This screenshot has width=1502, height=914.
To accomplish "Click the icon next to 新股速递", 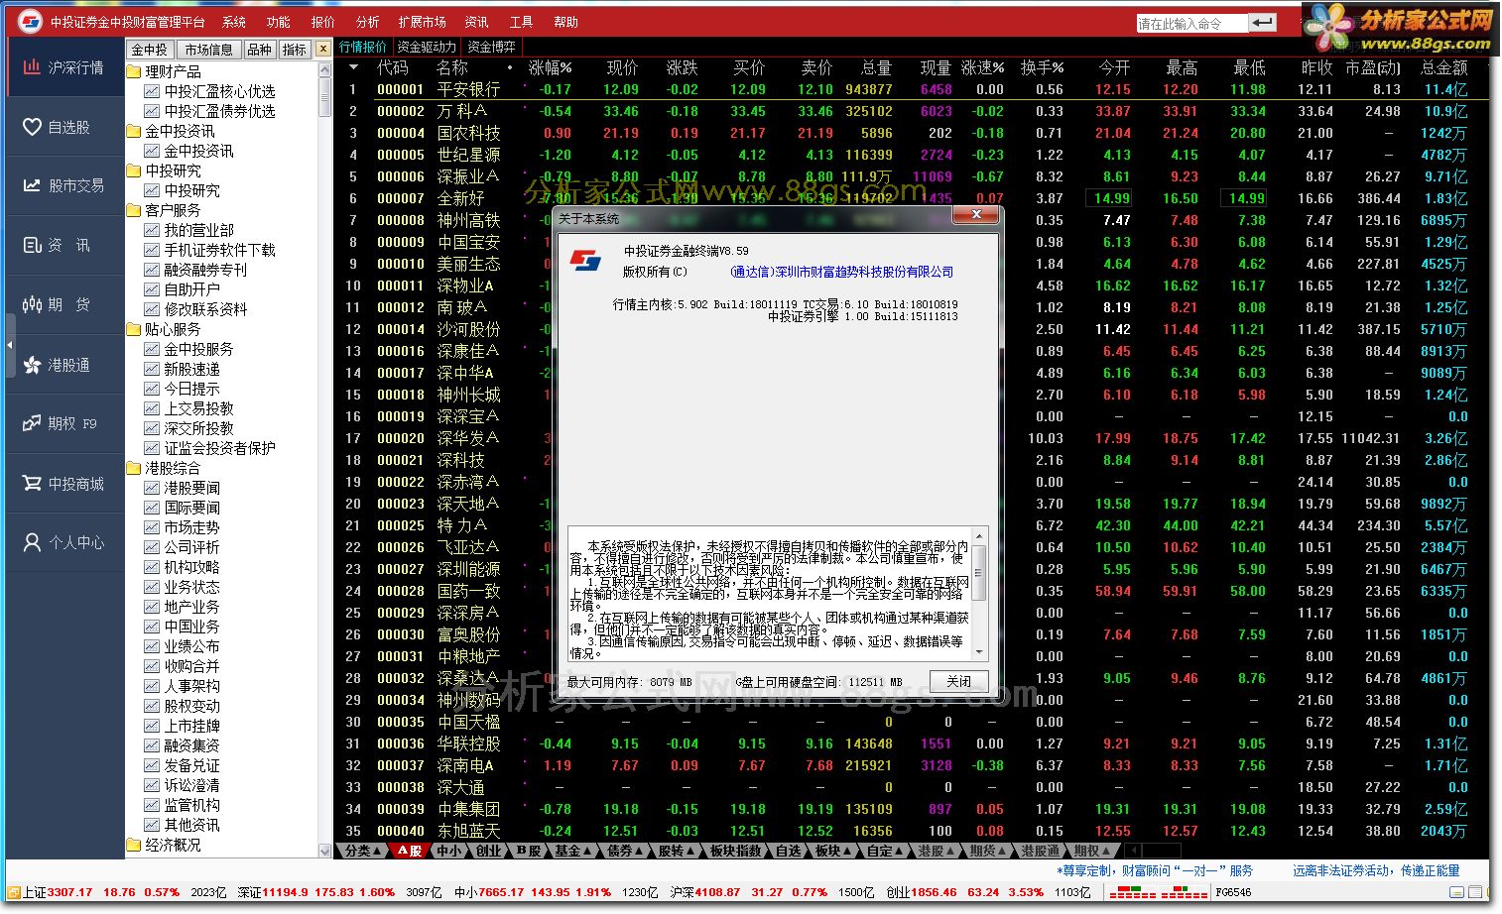I will click(x=152, y=369).
